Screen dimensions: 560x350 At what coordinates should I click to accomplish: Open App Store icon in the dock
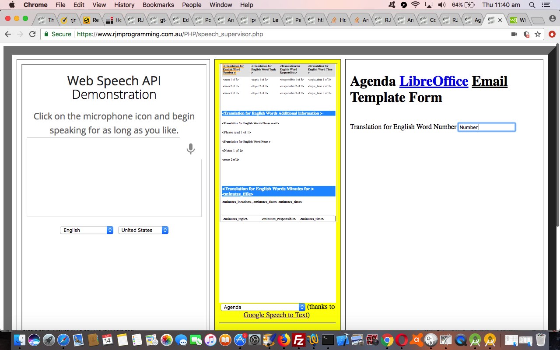tap(240, 340)
